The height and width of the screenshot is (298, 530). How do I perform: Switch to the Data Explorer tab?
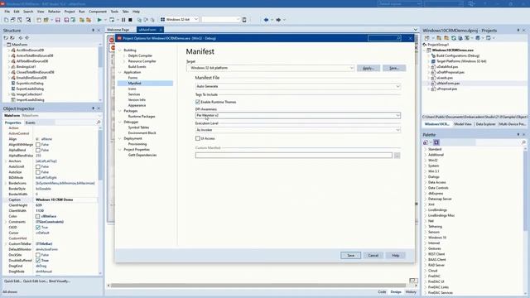pos(485,124)
